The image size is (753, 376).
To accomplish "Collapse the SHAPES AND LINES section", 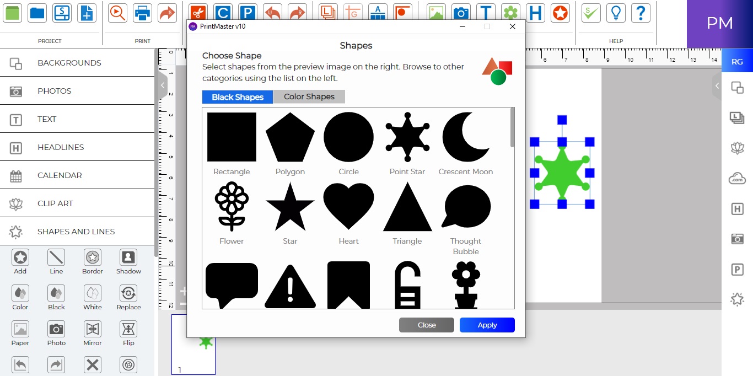I will [77, 232].
